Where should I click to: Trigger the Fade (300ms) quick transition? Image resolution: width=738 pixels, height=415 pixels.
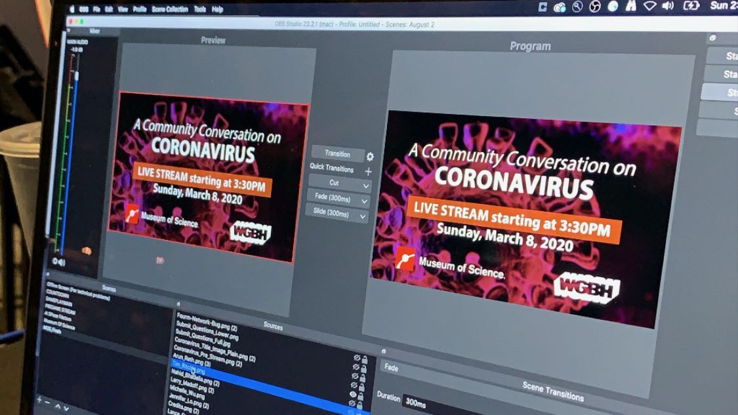pos(333,197)
